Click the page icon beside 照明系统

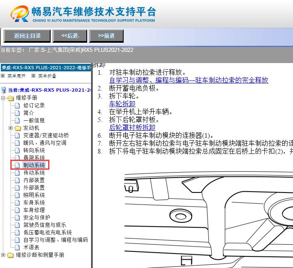pyautogui.click(x=17, y=195)
